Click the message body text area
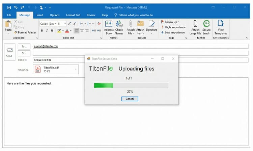This screenshot has width=253, height=151. 126,112
